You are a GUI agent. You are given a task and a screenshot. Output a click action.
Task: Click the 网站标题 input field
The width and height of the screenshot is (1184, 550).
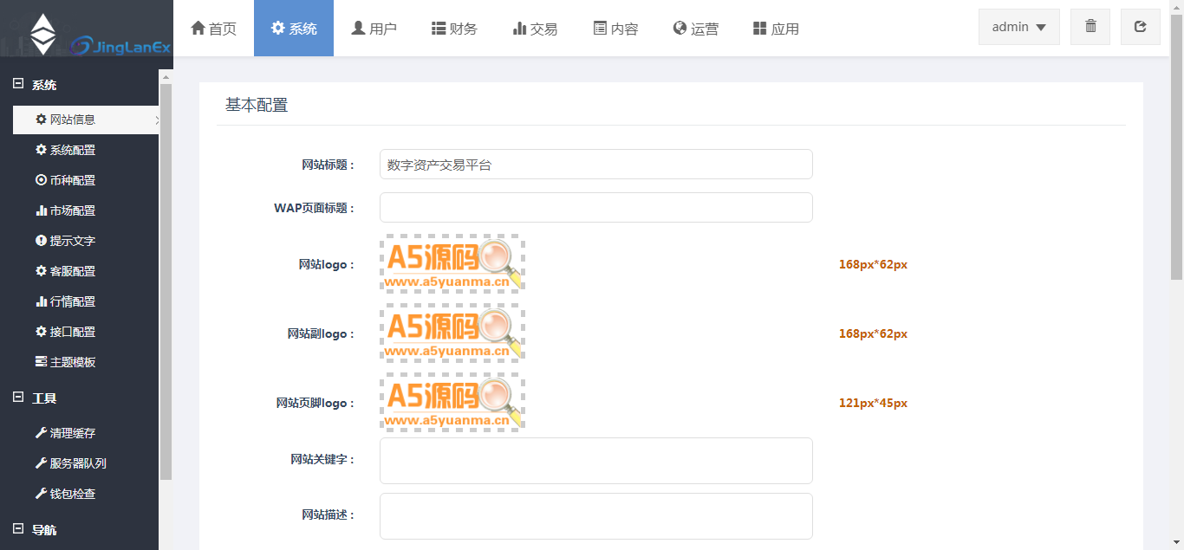pos(596,165)
